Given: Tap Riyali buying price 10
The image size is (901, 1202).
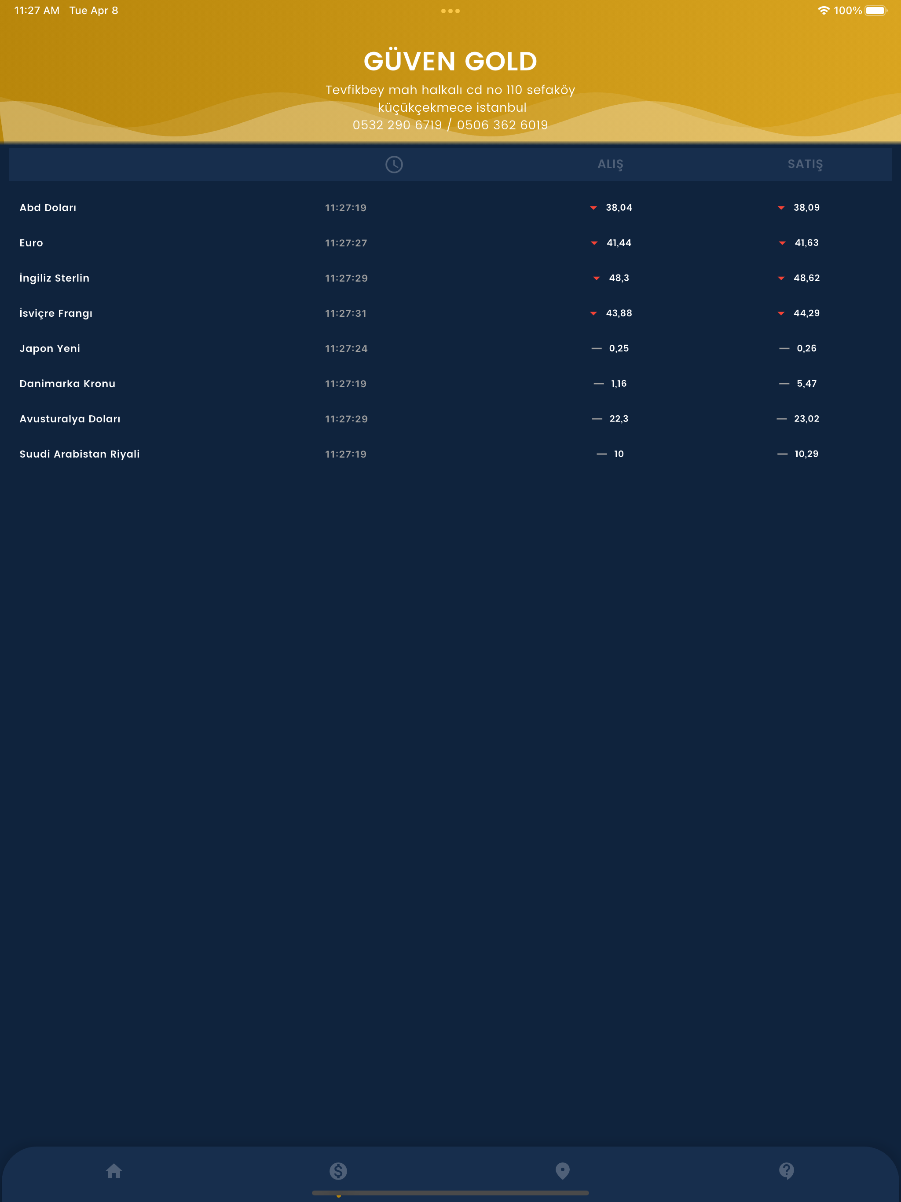Looking at the screenshot, I should pos(619,454).
